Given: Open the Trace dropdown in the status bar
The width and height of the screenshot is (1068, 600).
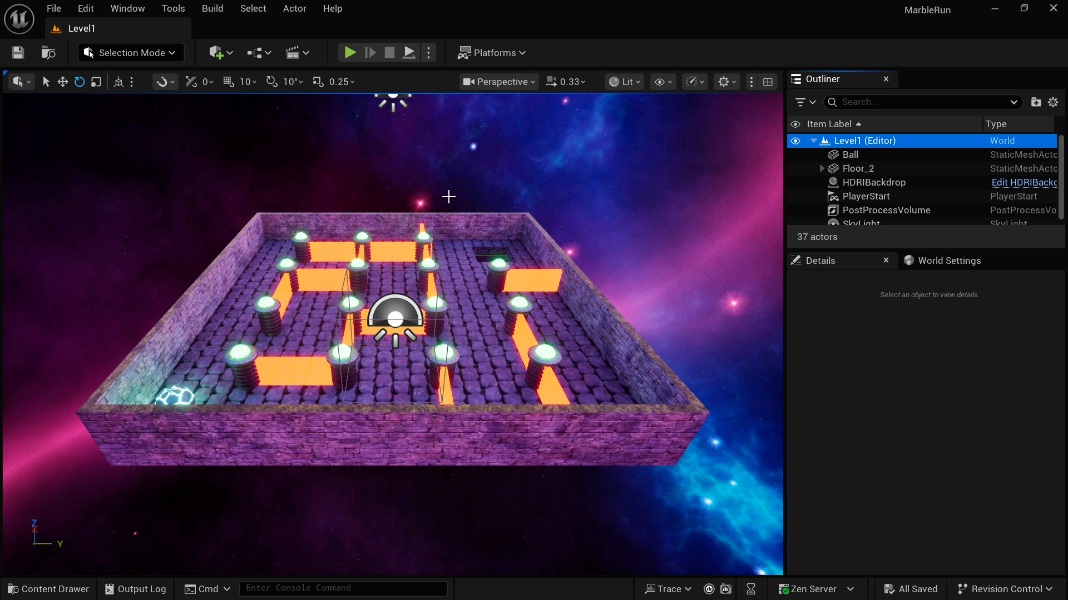Looking at the screenshot, I should click(x=668, y=589).
